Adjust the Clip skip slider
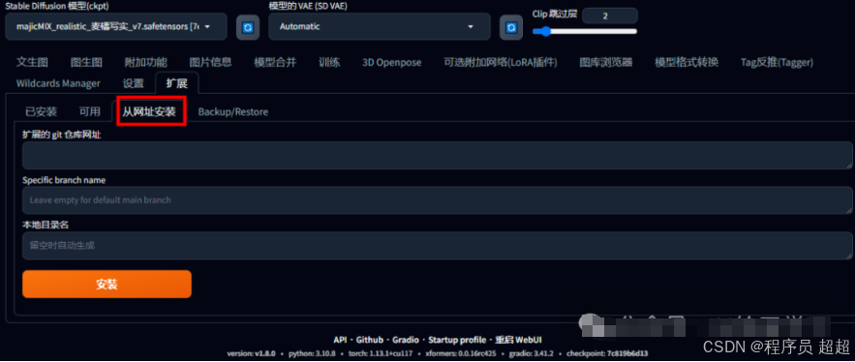 tap(585, 32)
